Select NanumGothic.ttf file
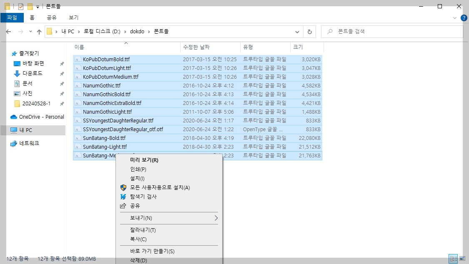The height and width of the screenshot is (264, 469). tap(198, 85)
